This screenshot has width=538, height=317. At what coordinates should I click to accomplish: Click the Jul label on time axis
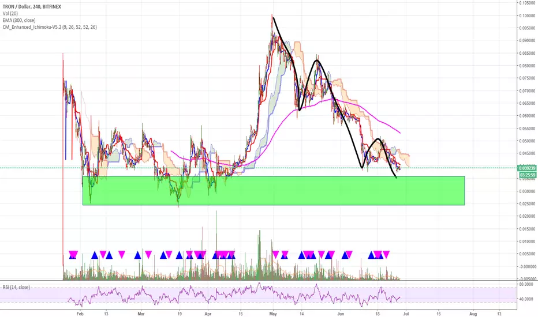coord(406,314)
